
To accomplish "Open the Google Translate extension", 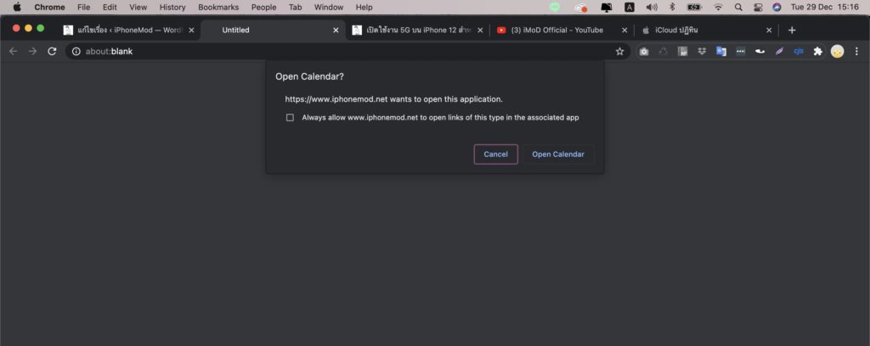I will 720,51.
